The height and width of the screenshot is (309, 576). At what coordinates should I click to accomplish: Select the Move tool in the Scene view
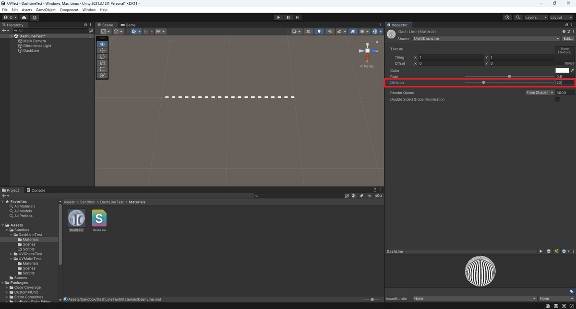(x=102, y=50)
